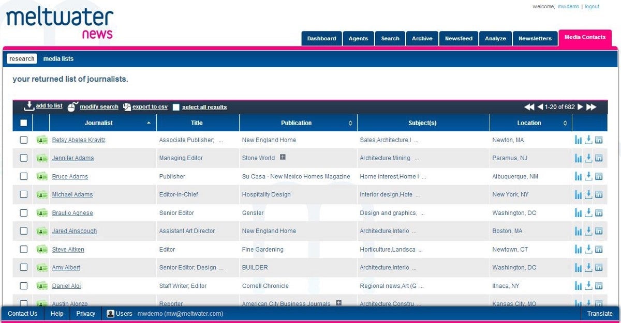Jump to last page of results
621x323 pixels.
coord(591,107)
